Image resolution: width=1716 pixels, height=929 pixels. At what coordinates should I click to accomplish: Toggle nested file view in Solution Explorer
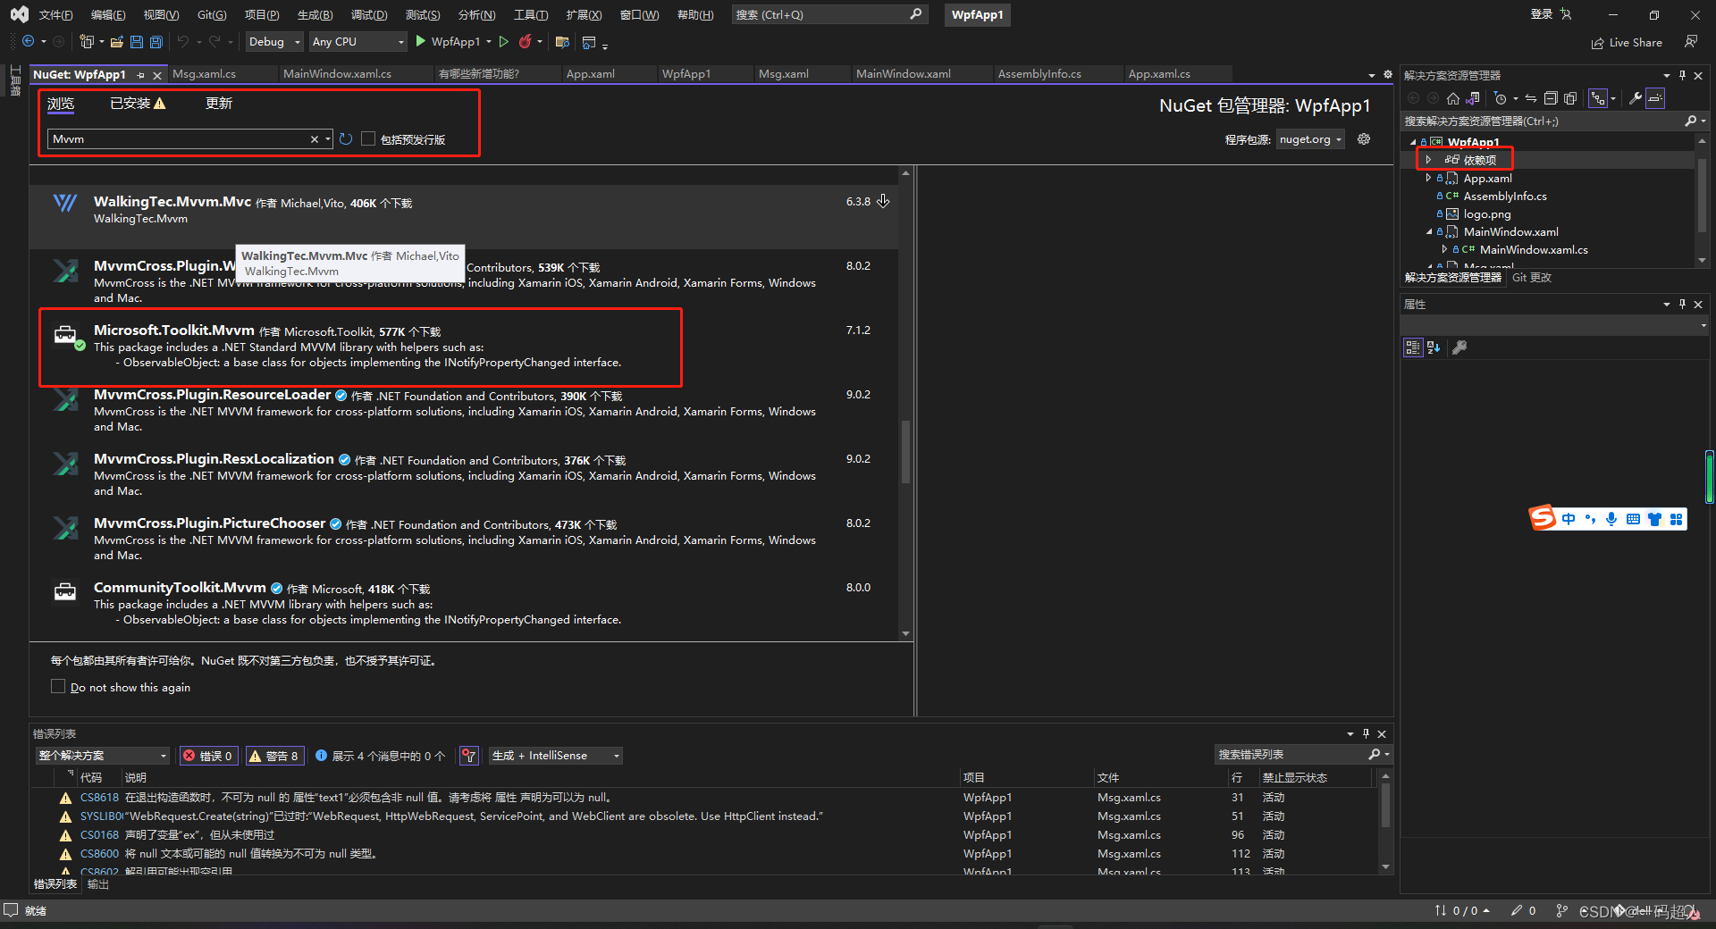point(1598,98)
